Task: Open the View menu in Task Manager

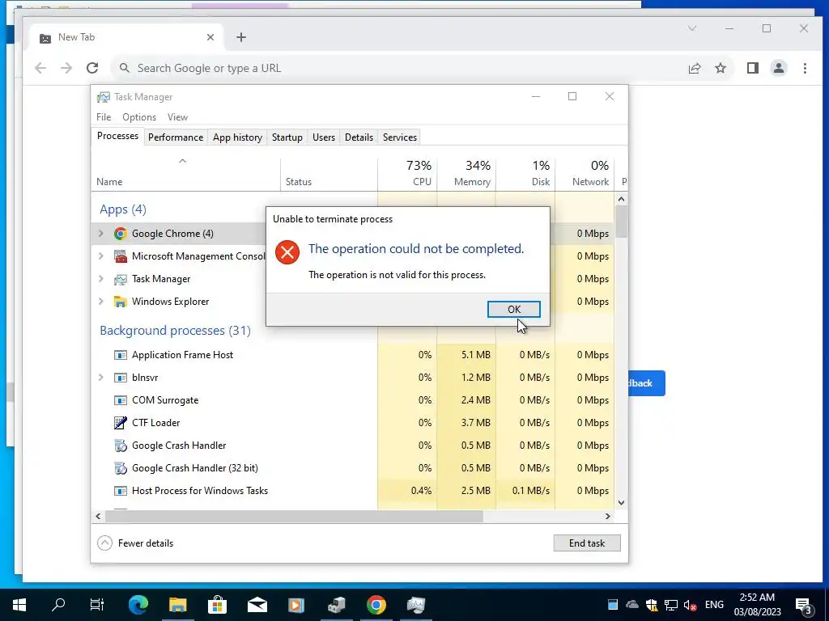Action: coord(177,117)
